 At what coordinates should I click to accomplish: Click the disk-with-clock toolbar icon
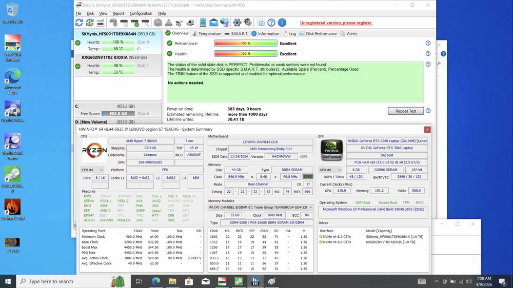point(124,23)
